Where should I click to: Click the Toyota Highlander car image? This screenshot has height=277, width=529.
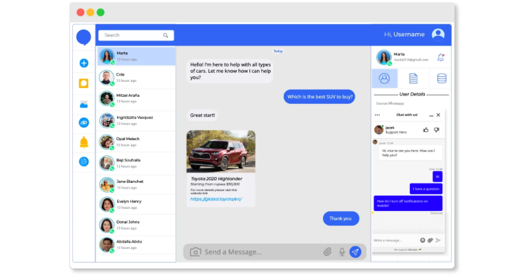(x=221, y=151)
